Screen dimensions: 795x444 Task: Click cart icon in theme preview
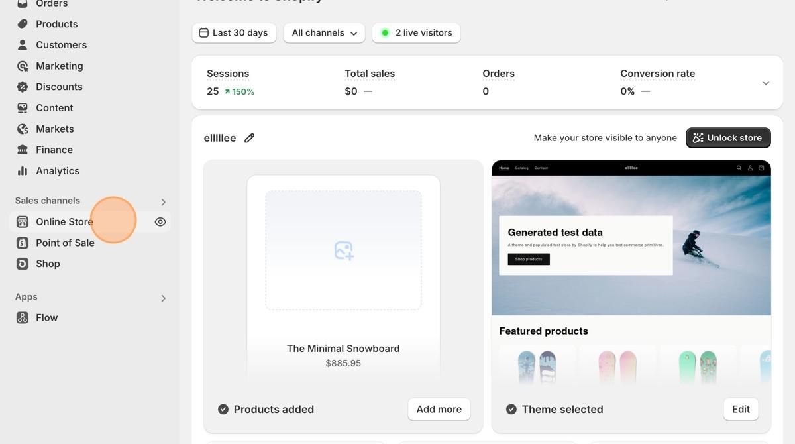pyautogui.click(x=761, y=168)
